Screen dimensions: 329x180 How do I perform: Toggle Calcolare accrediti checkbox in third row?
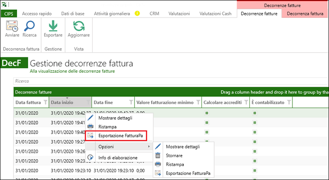[x=207, y=132]
